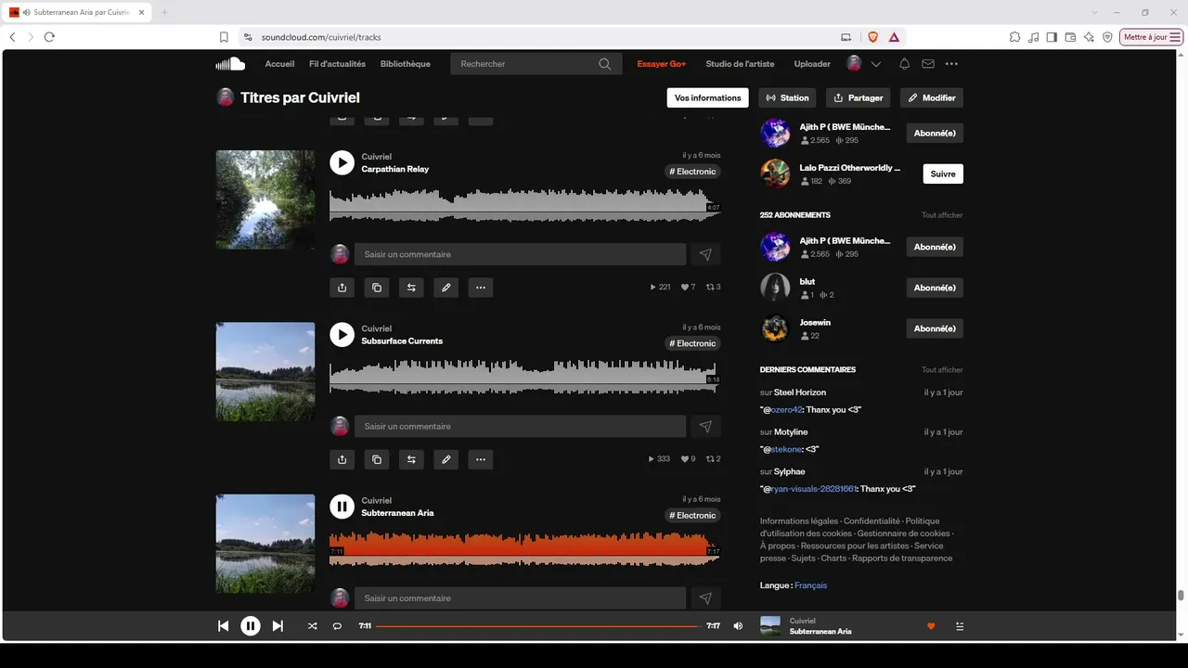Open the SoundCloud logo home link
The width and height of the screenshot is (1188, 668).
point(230,64)
